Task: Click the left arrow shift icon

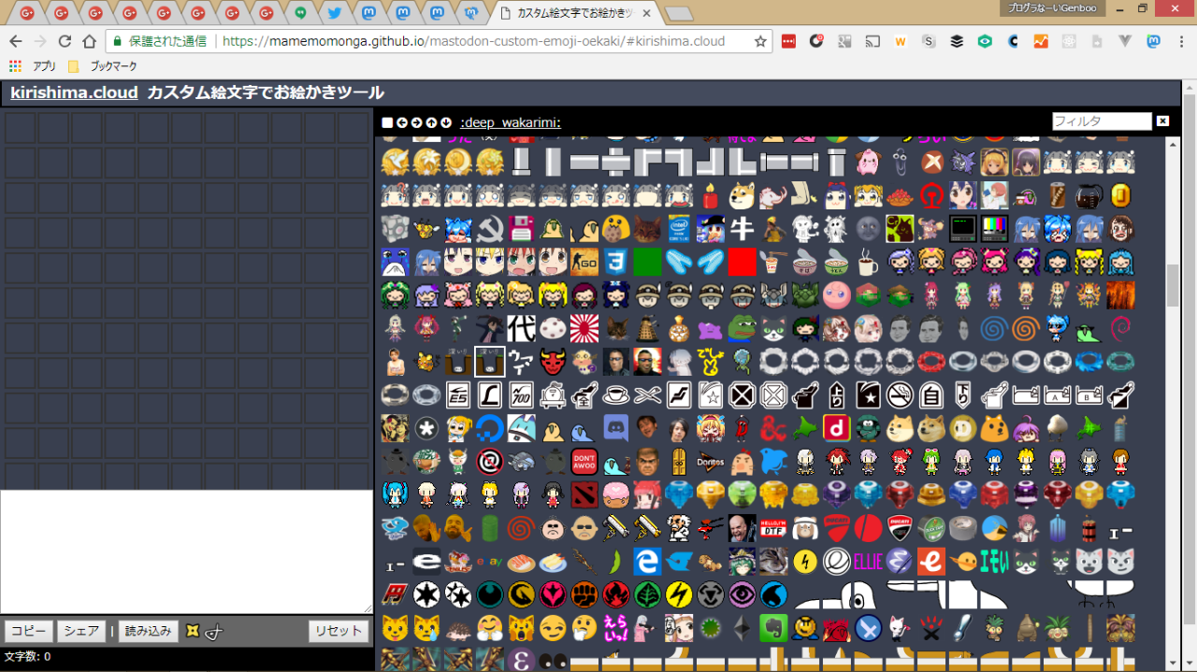Action: pos(402,122)
